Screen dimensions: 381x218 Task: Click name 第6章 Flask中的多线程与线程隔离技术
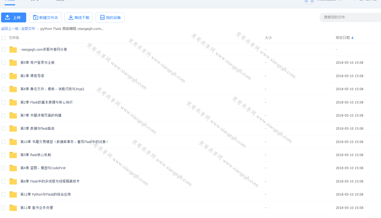(x=50, y=181)
